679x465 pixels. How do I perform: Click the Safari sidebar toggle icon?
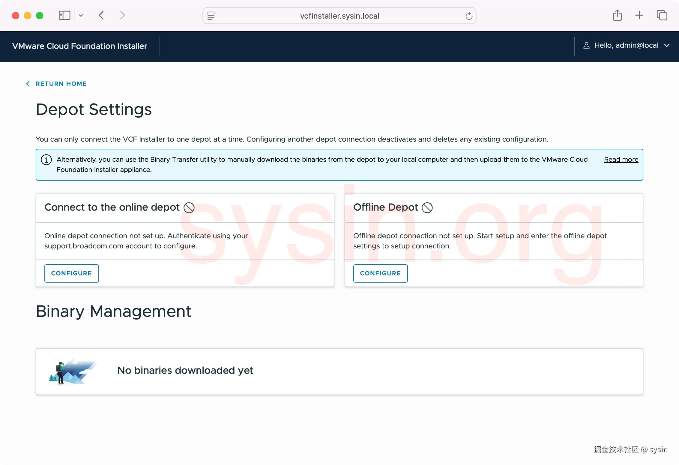[64, 15]
